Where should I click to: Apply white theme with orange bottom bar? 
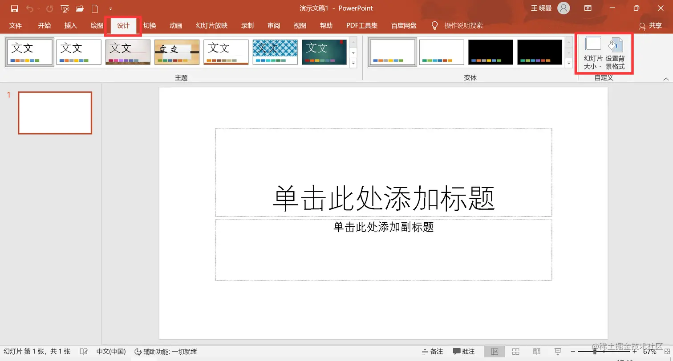pos(226,52)
